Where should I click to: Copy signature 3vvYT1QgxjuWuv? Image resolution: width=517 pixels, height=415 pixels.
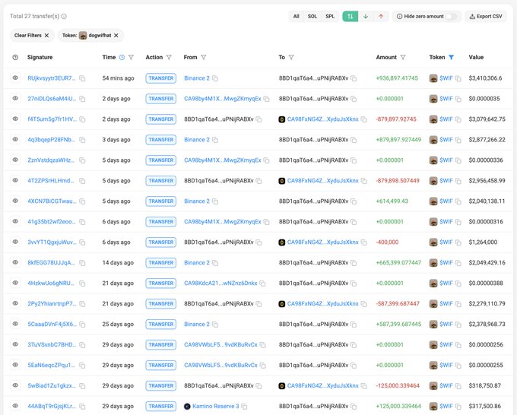pos(82,242)
